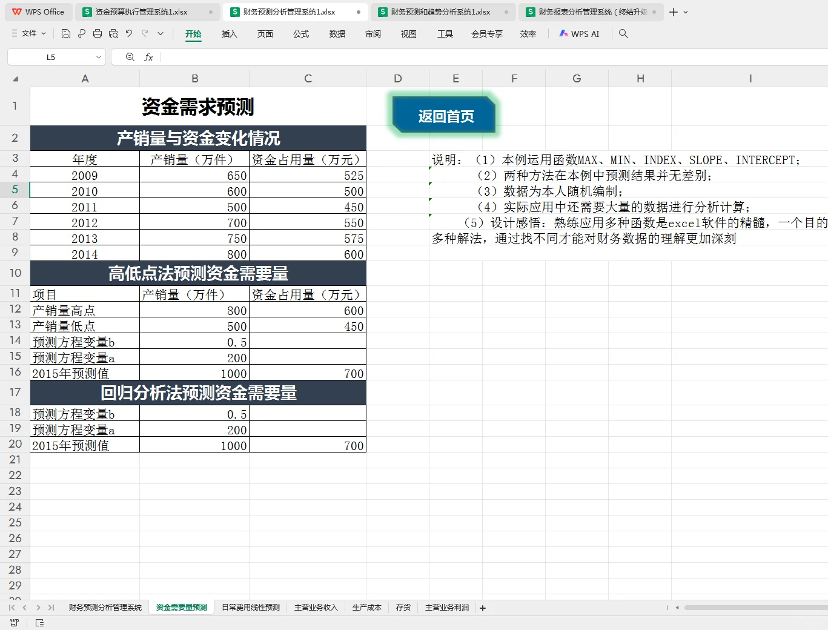Go to the last sheet arrow
Screen dimensions: 828x630
pyautogui.click(x=51, y=608)
